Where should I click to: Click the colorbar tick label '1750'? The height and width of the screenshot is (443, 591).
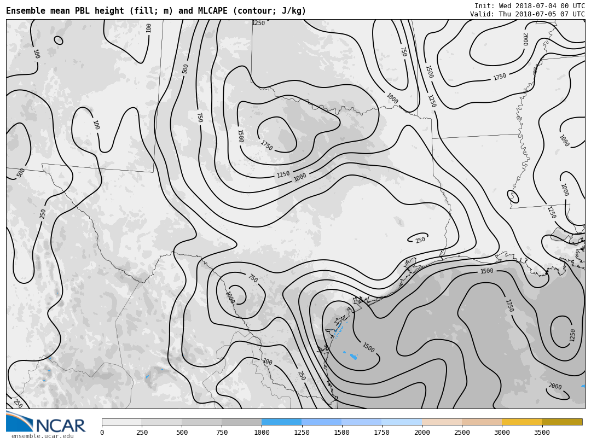[382, 433]
